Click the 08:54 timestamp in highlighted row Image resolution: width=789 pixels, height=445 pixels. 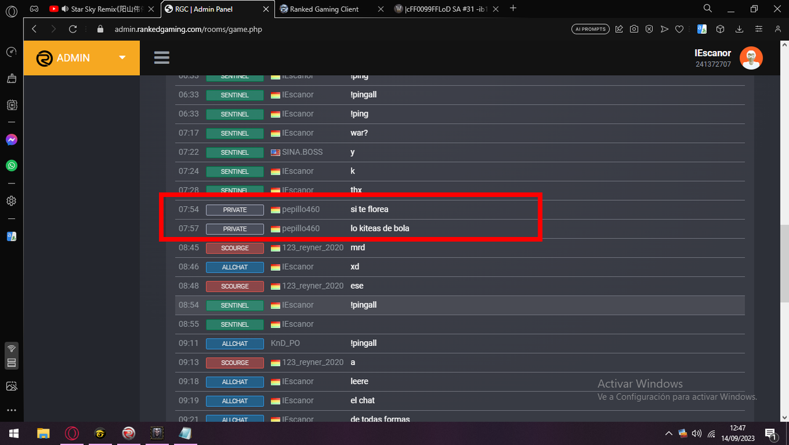click(x=189, y=305)
